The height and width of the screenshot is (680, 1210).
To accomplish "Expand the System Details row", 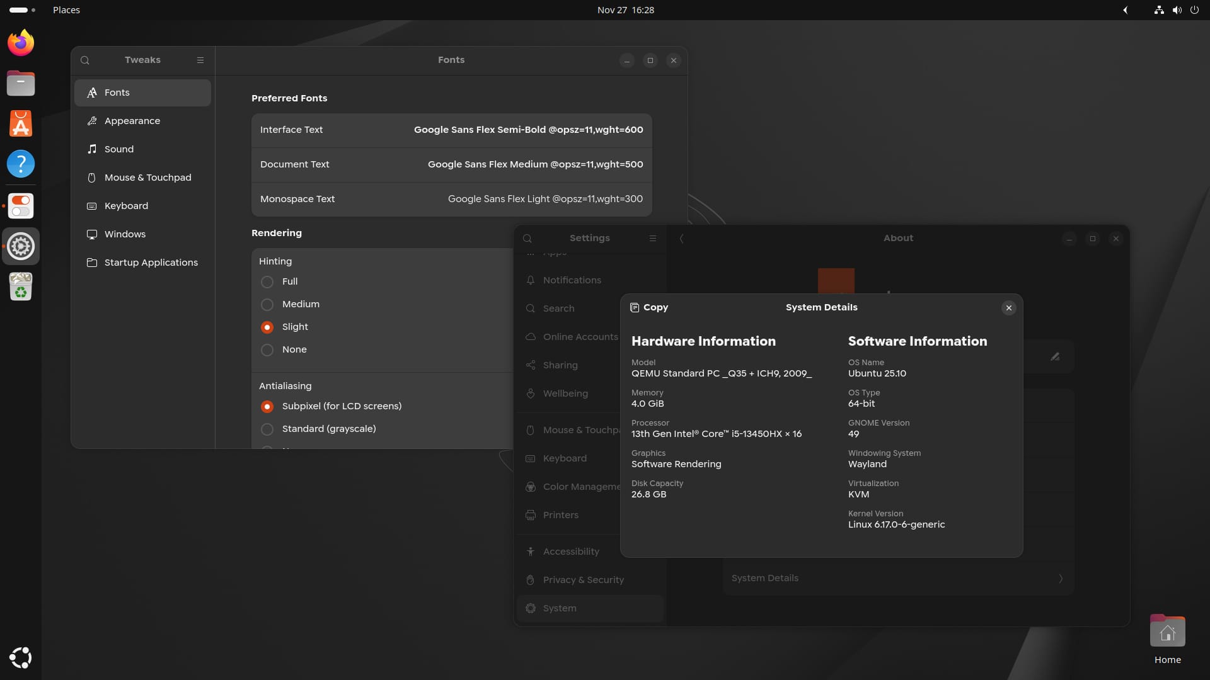I will tap(897, 578).
